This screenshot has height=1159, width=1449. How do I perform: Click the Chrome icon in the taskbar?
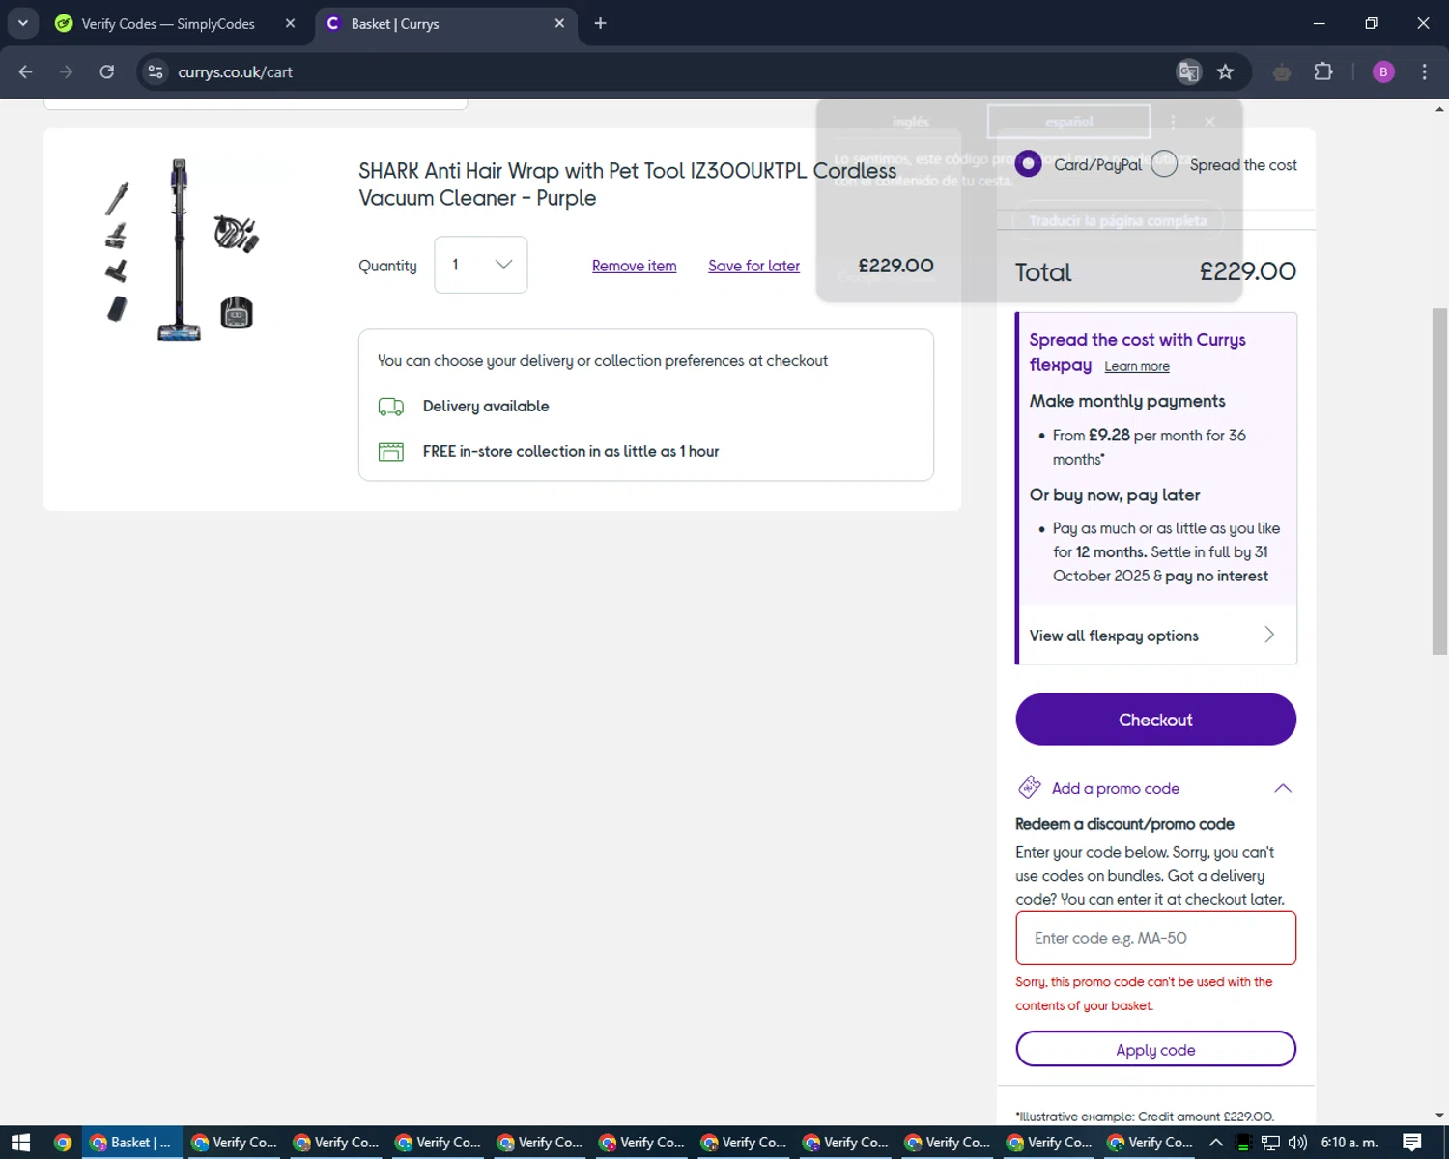pos(63,1143)
